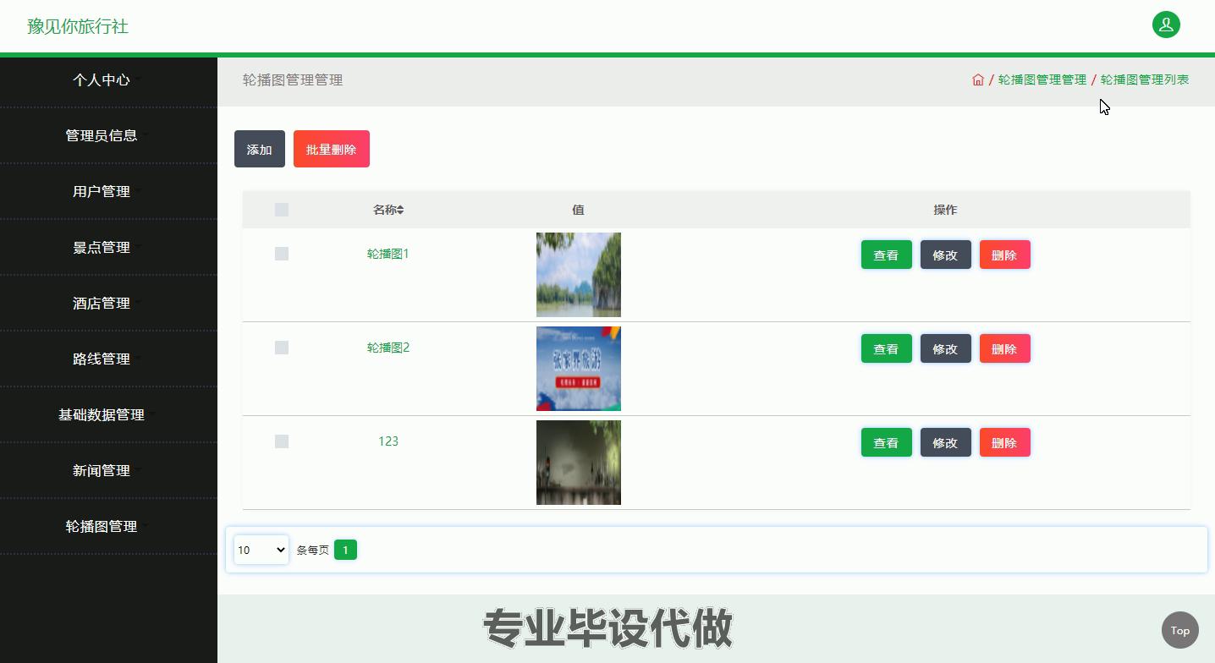View details of row 123 with 查看

tap(887, 442)
